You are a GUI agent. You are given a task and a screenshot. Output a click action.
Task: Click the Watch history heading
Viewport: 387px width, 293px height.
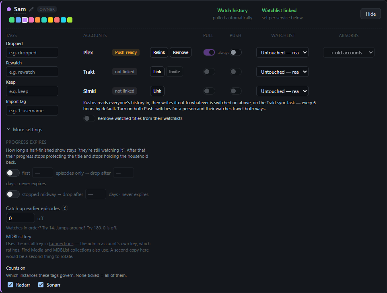[233, 10]
